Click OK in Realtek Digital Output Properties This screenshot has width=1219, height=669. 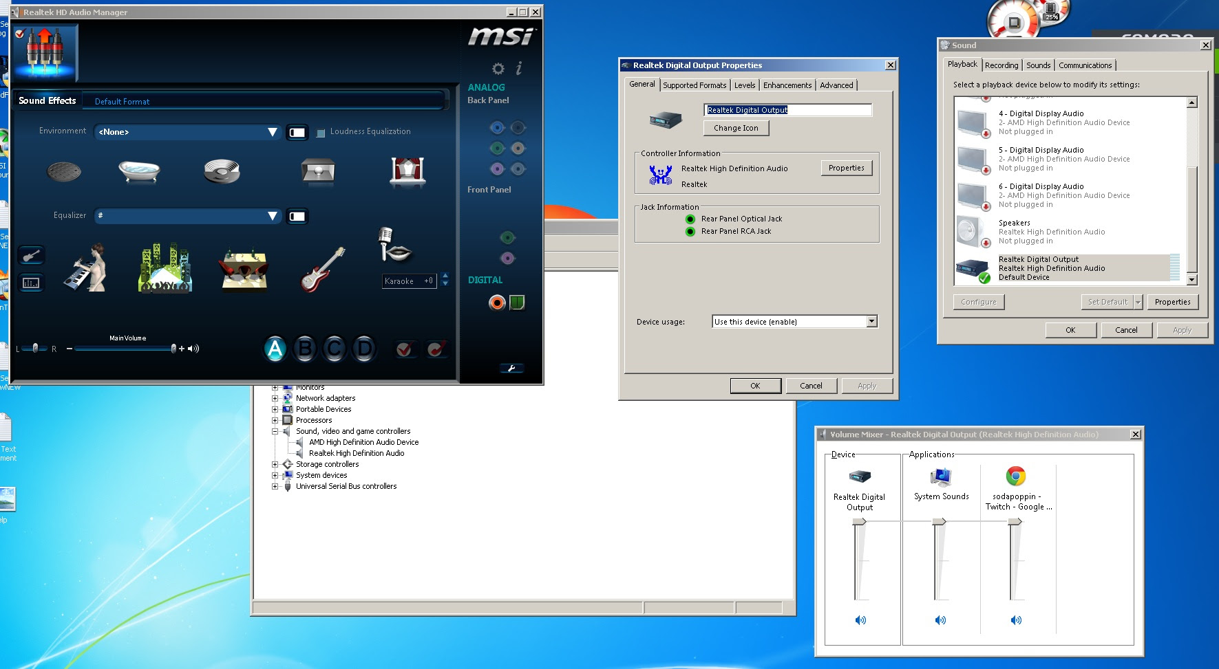pyautogui.click(x=755, y=386)
